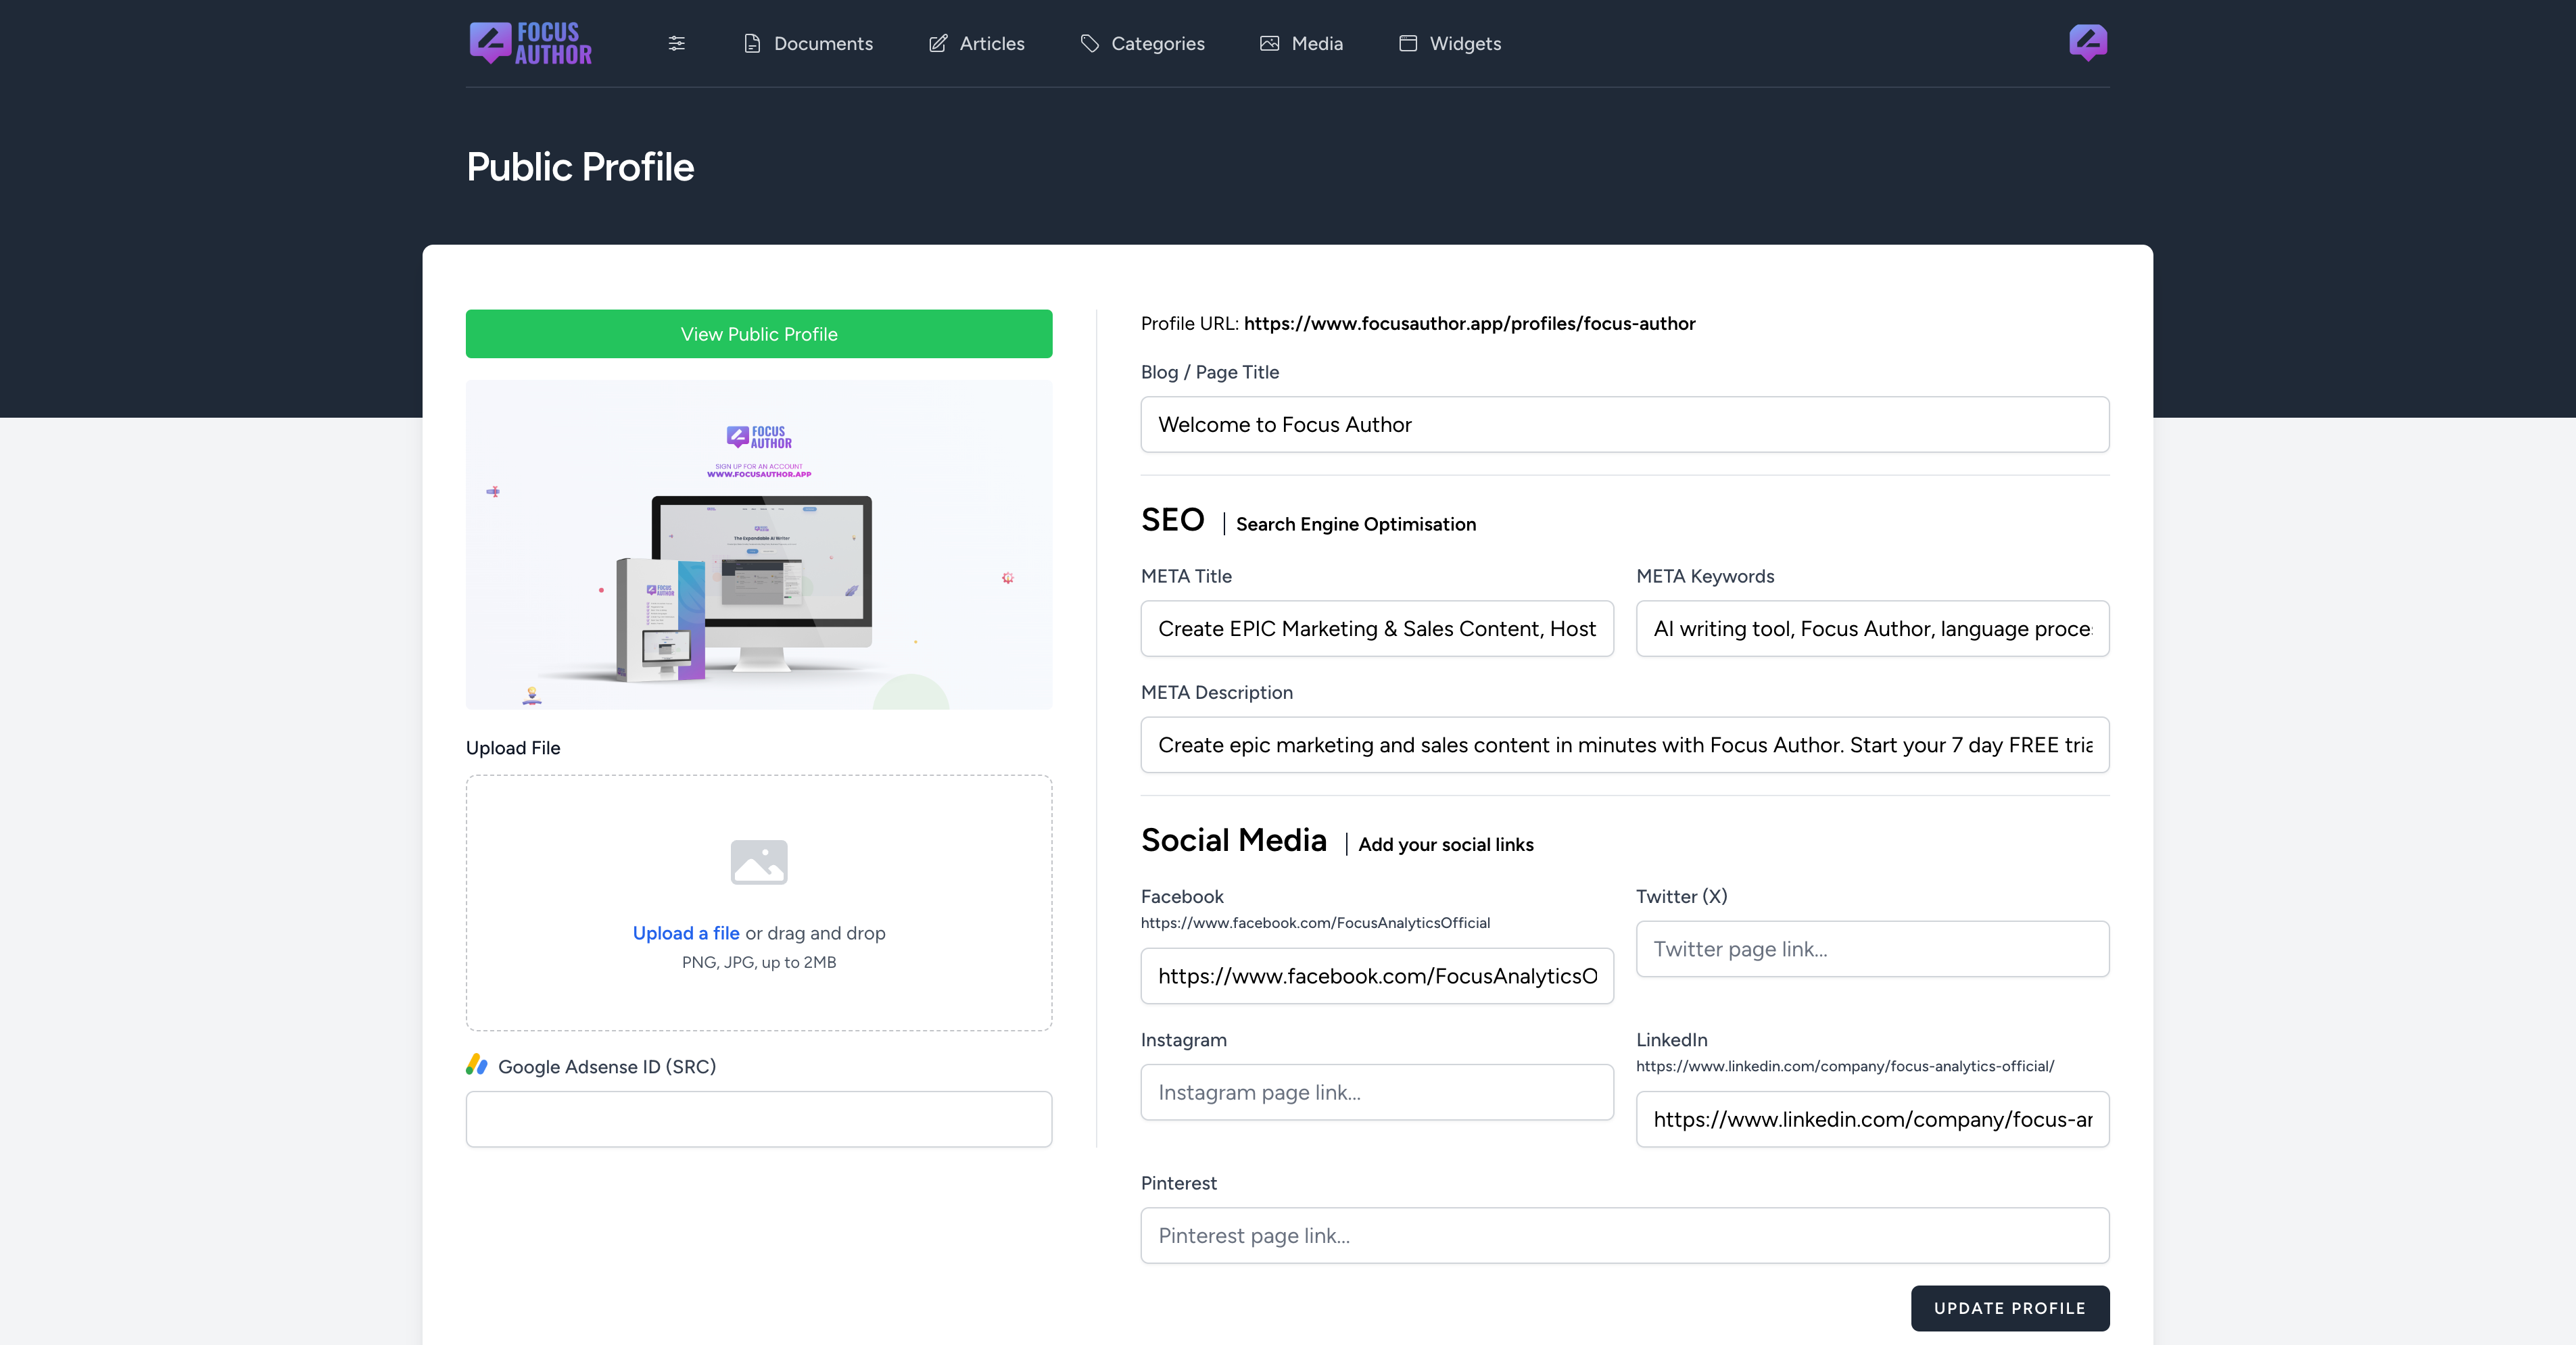Screen dimensions: 2576x1345
Task: Navigate to Categories
Action: click(x=1142, y=43)
